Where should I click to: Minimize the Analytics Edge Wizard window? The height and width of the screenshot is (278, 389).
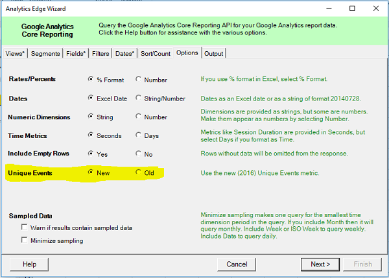click(x=329, y=8)
